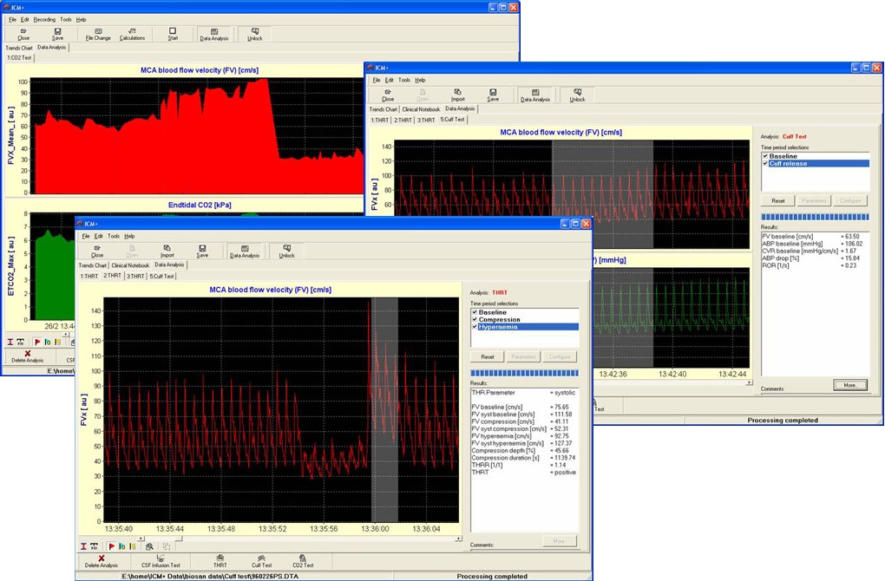The width and height of the screenshot is (885, 581).
Task: Uncheck the Compression time period checkbox
Action: (x=475, y=320)
